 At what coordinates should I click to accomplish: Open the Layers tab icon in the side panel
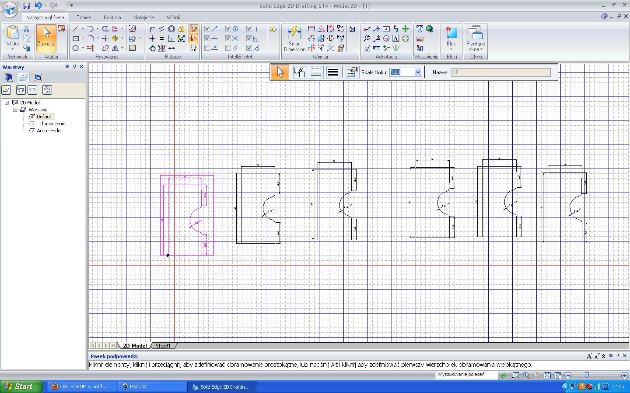(x=23, y=78)
